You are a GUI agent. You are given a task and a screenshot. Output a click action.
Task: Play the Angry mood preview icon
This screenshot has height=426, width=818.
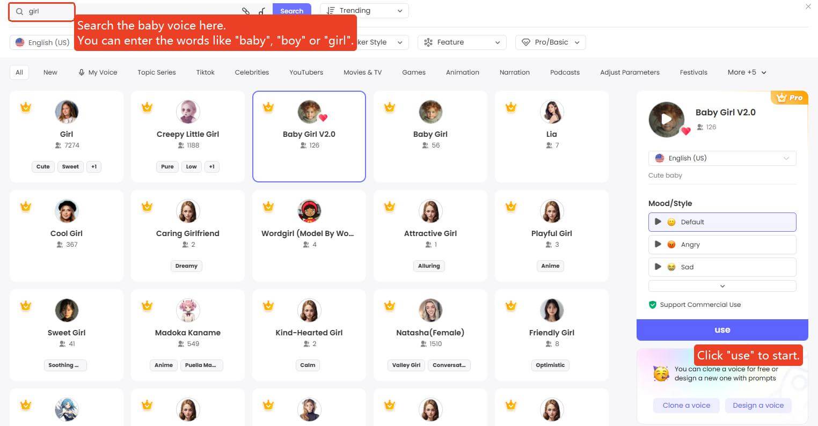(658, 244)
